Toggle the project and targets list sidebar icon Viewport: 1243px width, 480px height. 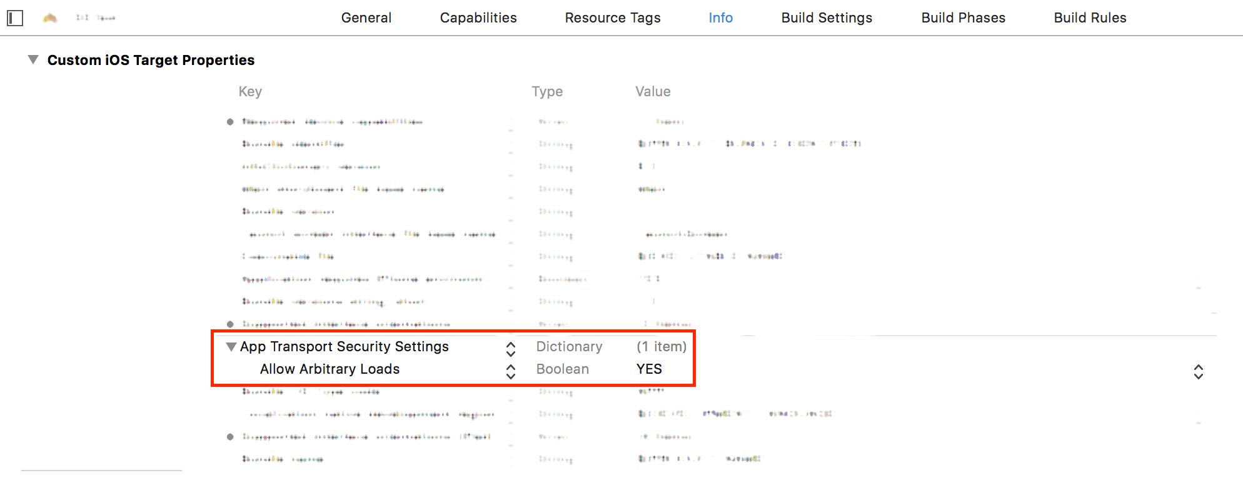[x=15, y=18]
